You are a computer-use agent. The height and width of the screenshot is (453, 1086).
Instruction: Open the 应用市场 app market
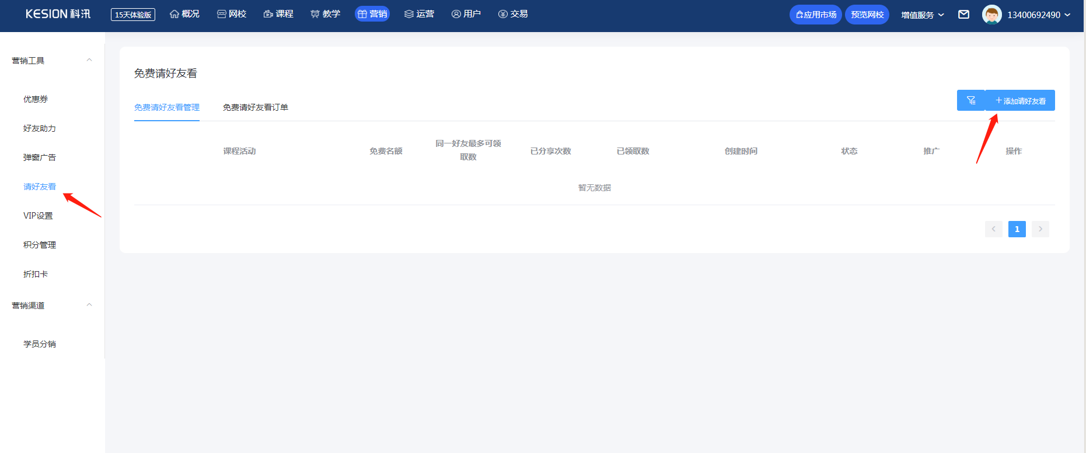tap(815, 15)
